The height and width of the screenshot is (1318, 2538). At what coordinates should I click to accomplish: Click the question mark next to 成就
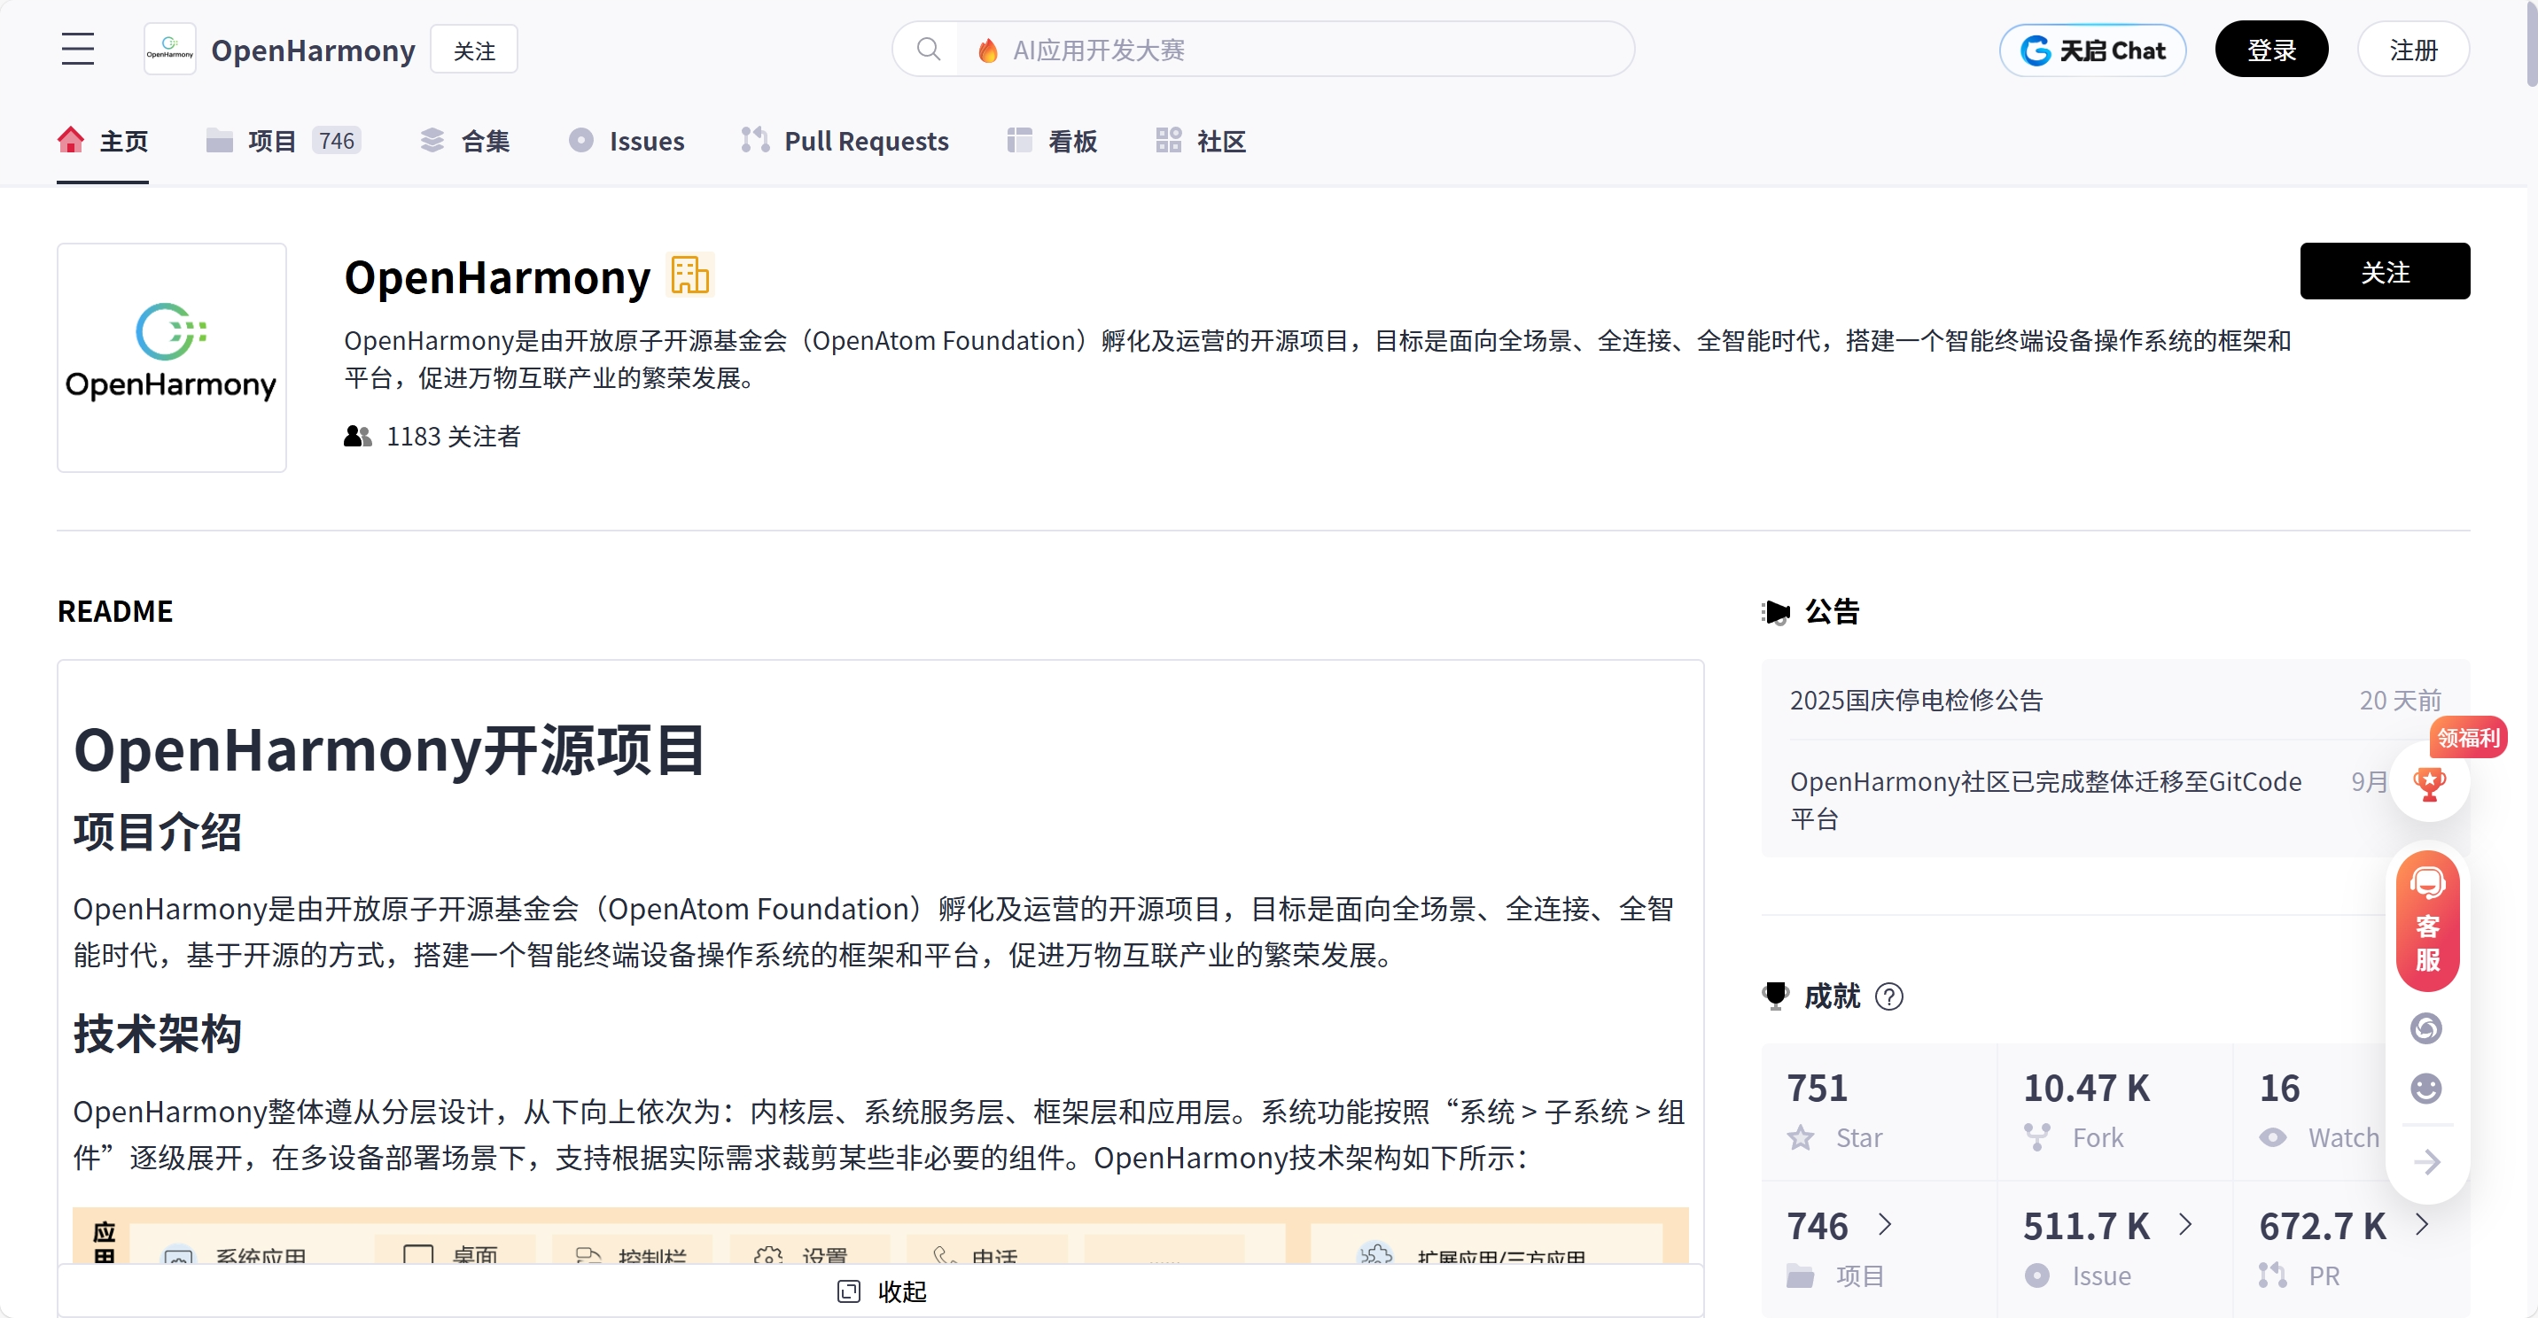coord(1888,996)
